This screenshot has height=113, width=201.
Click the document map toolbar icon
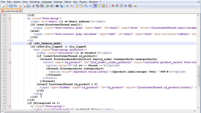click(103, 6)
